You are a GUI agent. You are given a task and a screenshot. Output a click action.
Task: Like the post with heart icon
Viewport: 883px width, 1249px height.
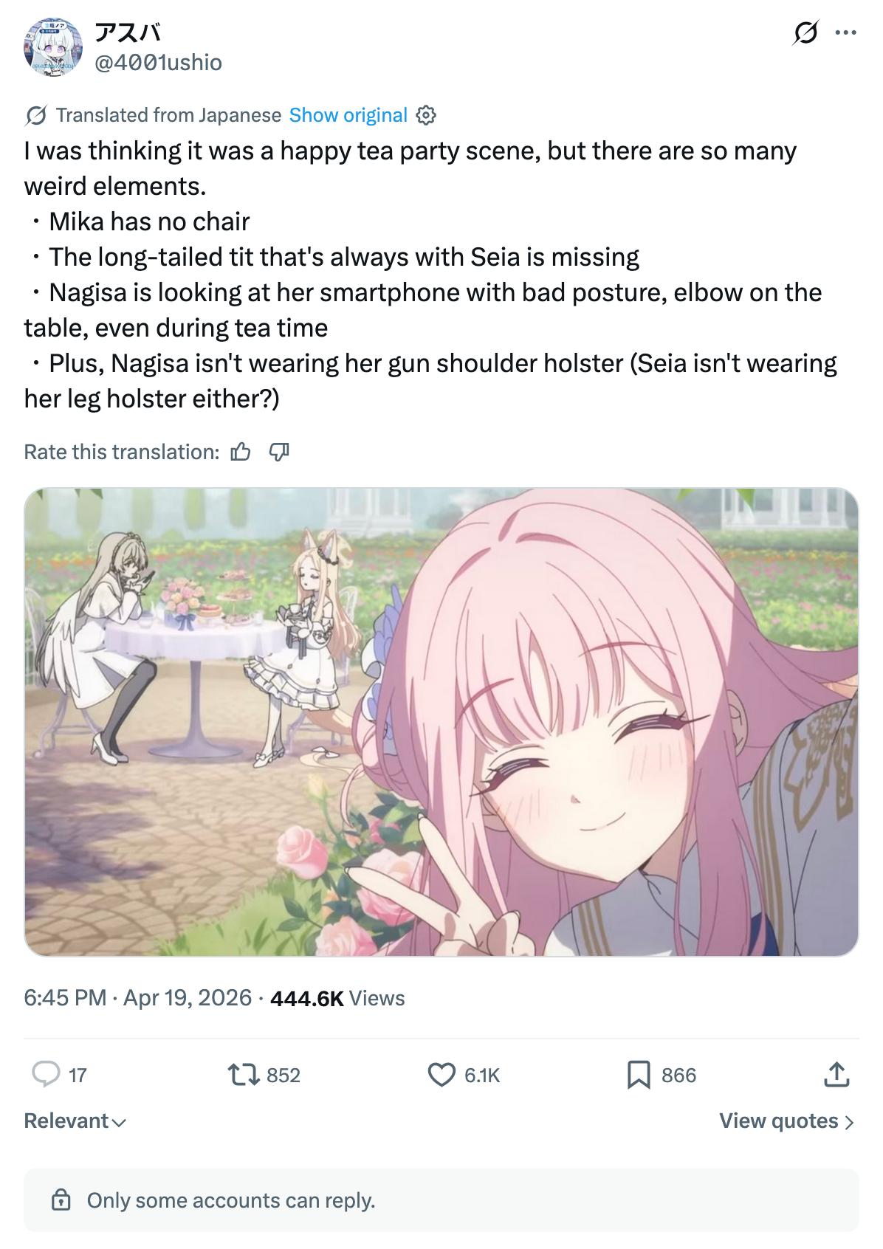tap(441, 1074)
